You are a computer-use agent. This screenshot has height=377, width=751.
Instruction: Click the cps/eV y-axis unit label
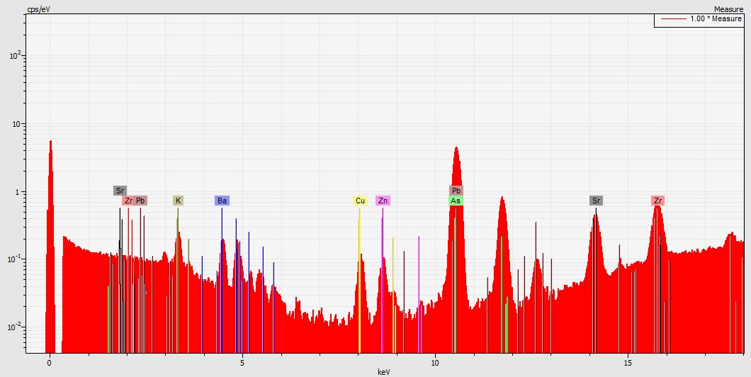38,9
